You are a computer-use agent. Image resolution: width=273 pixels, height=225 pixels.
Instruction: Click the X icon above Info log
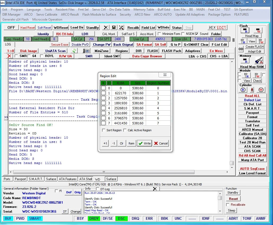click(155, 189)
